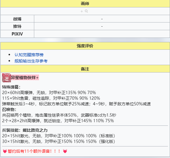170x158 pixels.
Task: Click the magnifier icon in 画师 row
Action: tap(86, 11)
